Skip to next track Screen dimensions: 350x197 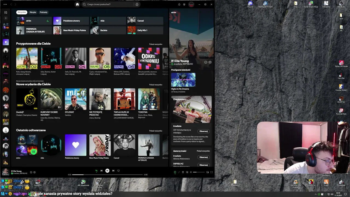(x=113, y=171)
